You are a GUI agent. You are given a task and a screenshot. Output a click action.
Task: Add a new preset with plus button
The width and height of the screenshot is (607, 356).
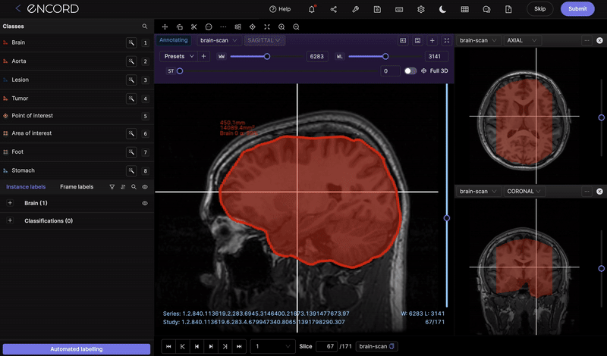coord(203,57)
